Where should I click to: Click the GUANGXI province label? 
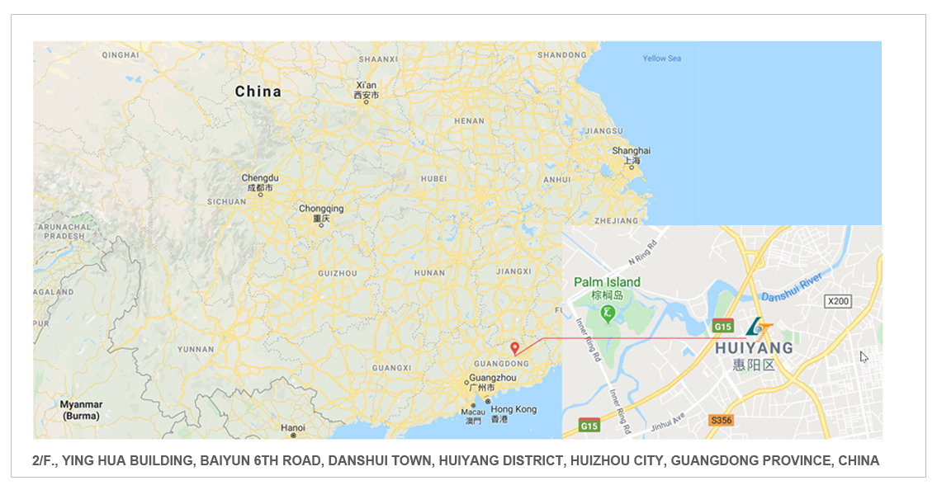(392, 368)
